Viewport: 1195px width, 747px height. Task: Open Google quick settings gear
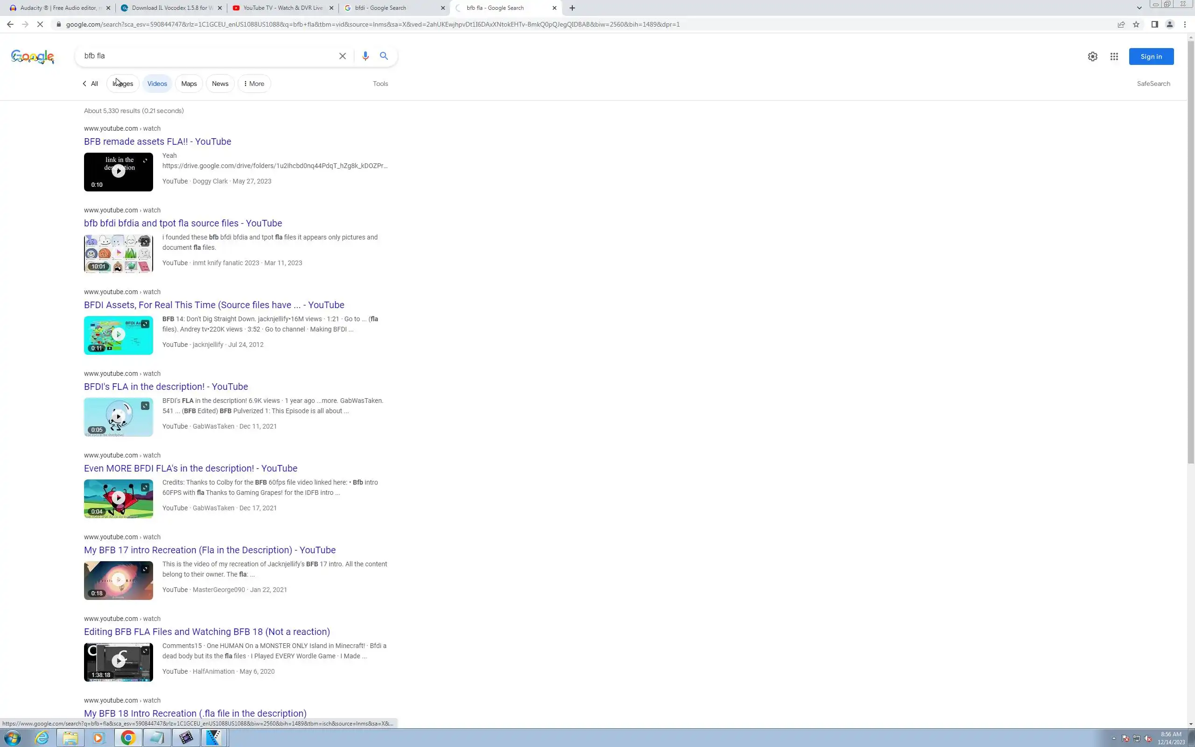pyautogui.click(x=1092, y=56)
